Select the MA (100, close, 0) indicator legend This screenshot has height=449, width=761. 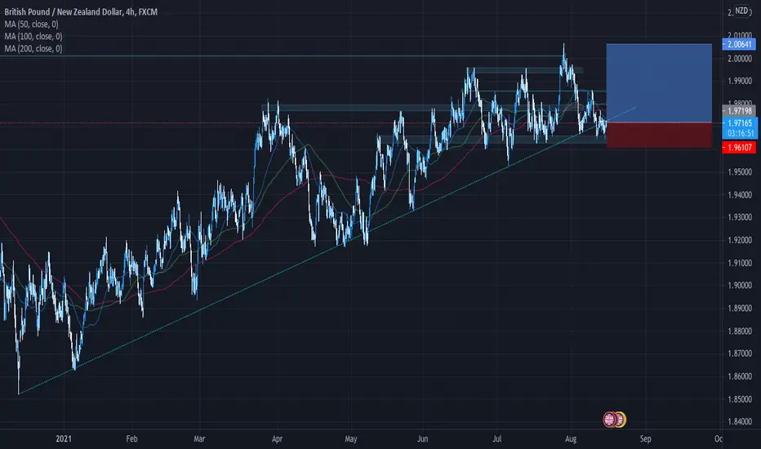pos(33,37)
